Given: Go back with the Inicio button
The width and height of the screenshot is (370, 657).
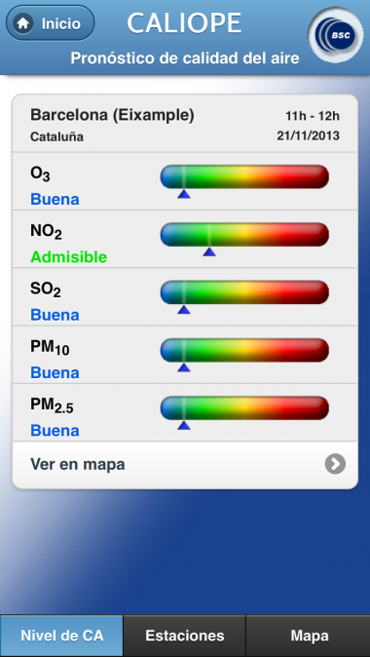Looking at the screenshot, I should point(51,23).
